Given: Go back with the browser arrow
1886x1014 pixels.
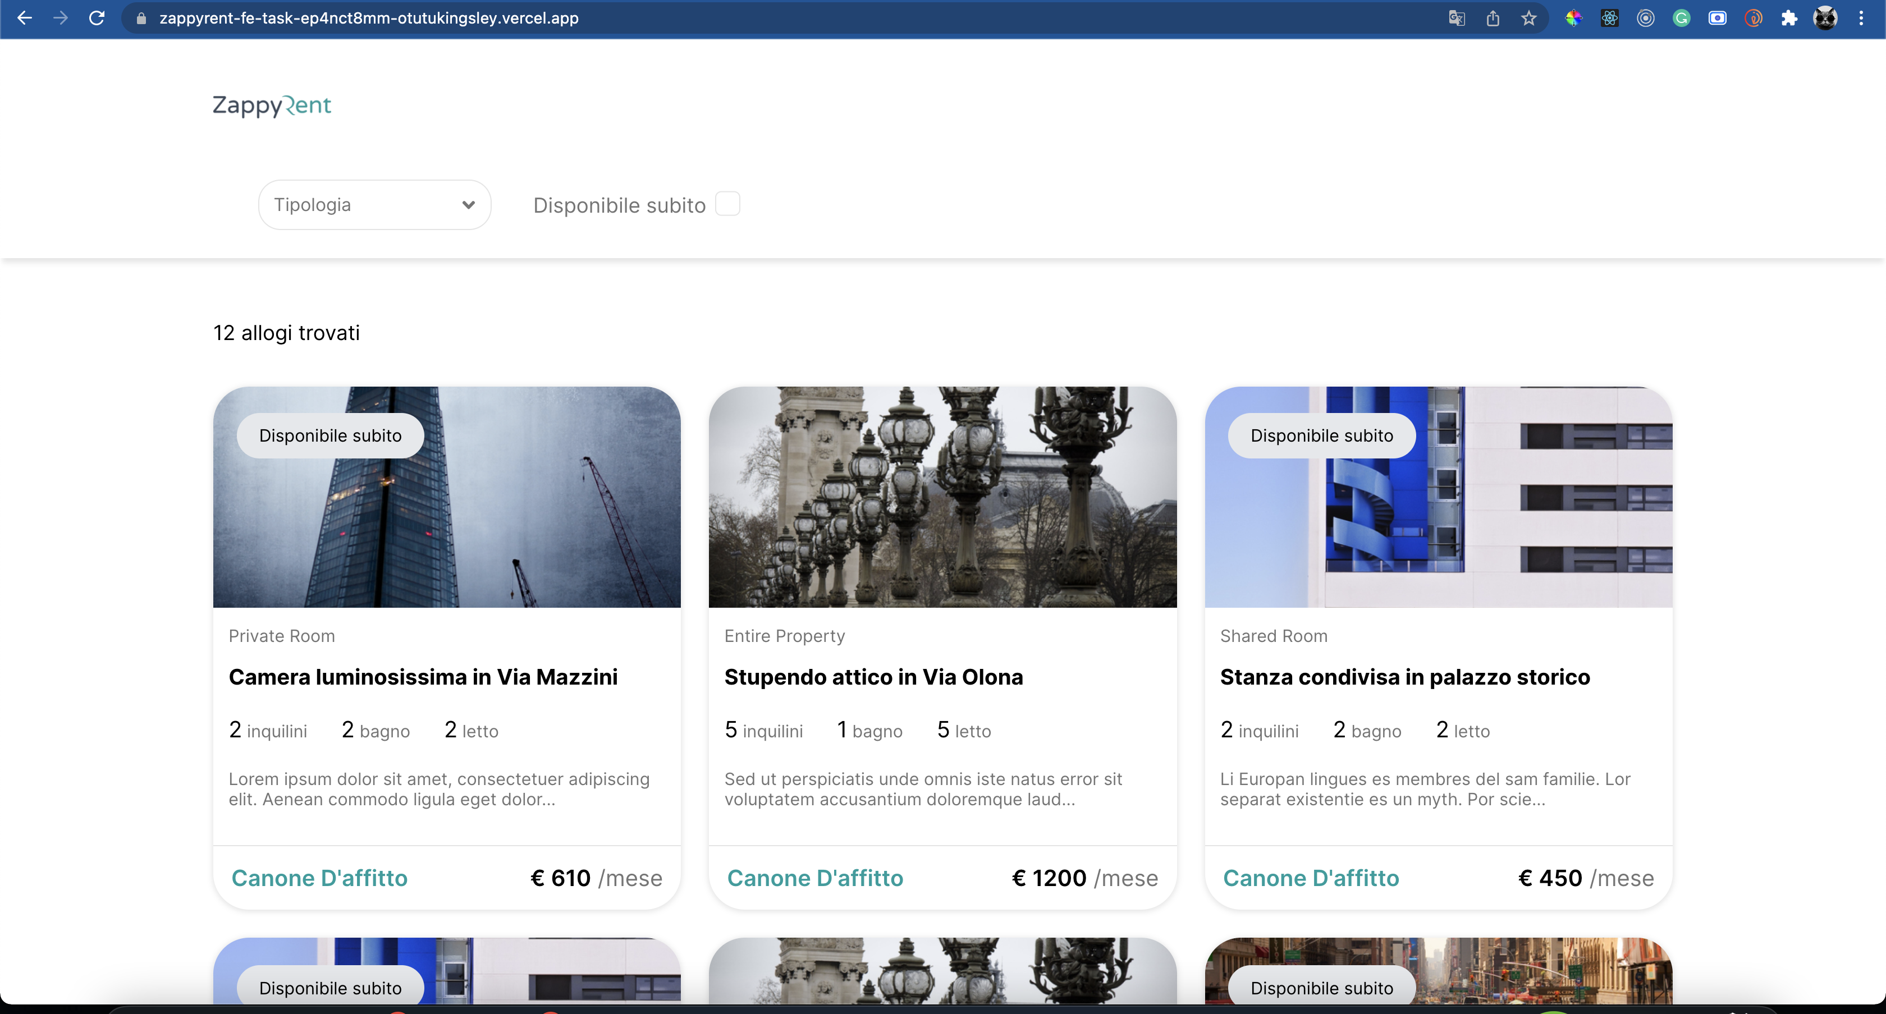Looking at the screenshot, I should click(24, 19).
